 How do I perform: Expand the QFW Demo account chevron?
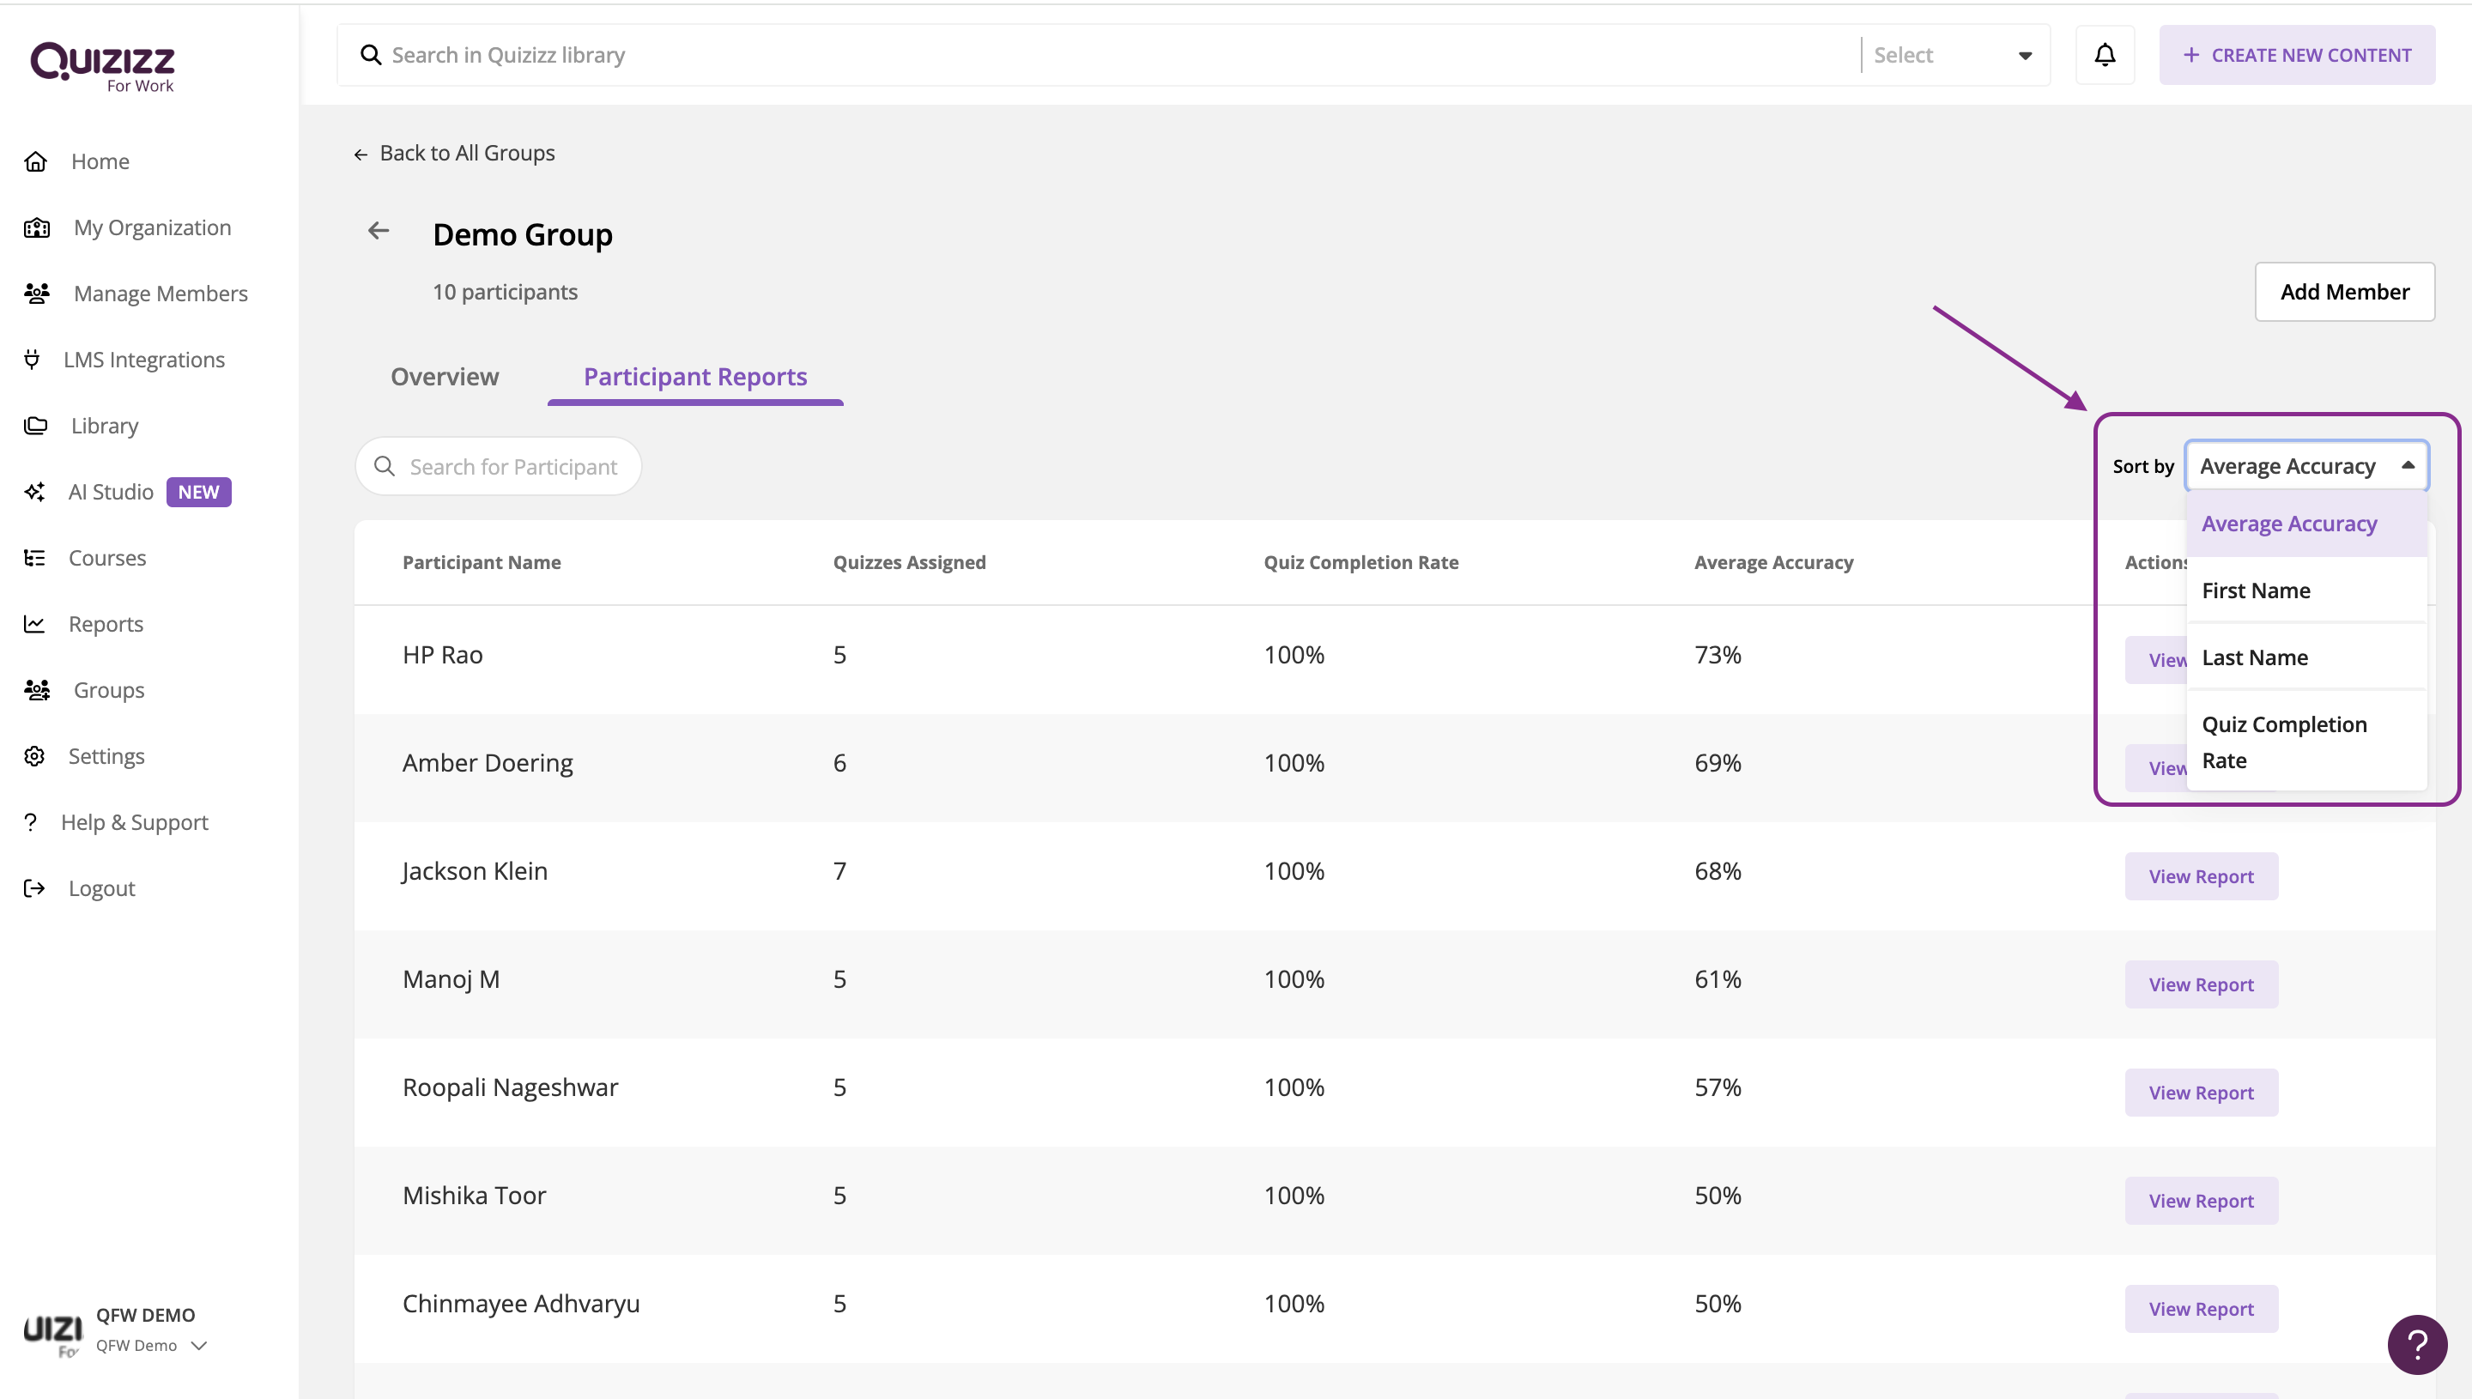click(200, 1345)
